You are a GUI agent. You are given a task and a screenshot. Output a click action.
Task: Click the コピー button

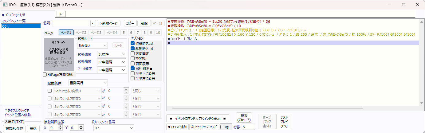click(x=130, y=23)
